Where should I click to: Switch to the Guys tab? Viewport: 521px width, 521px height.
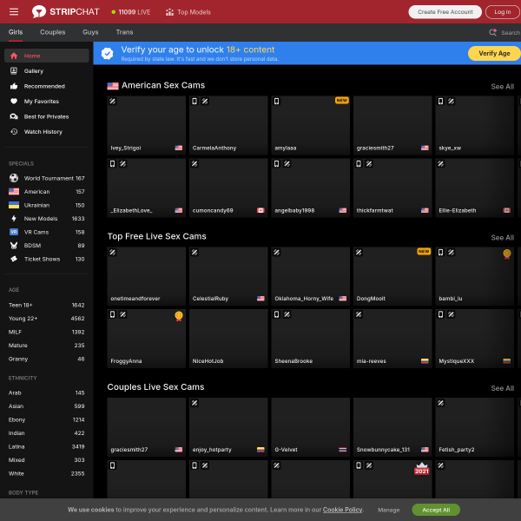[x=90, y=32]
